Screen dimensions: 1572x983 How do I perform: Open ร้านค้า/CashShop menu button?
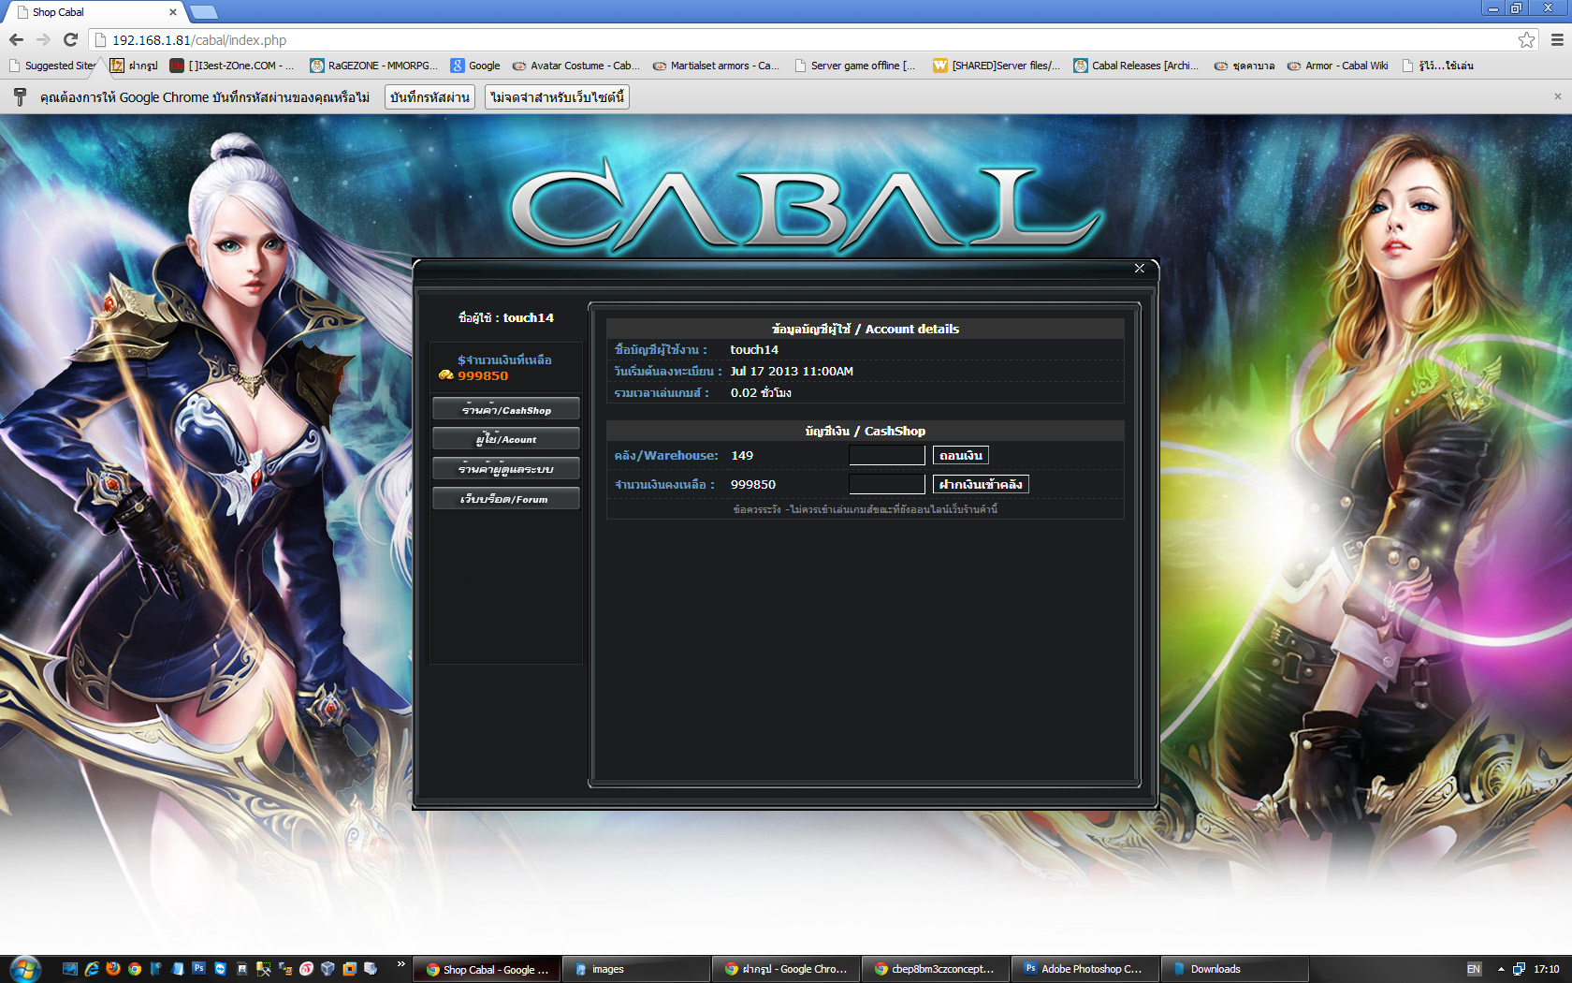506,409
